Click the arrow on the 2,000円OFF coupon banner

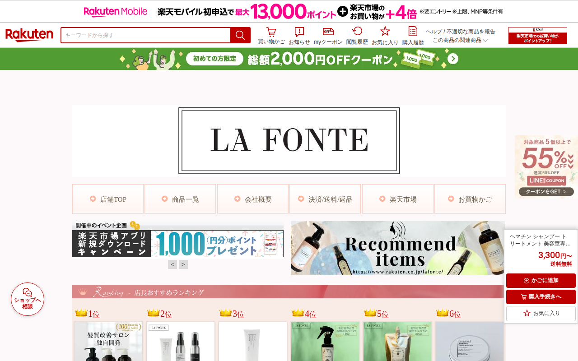[453, 59]
